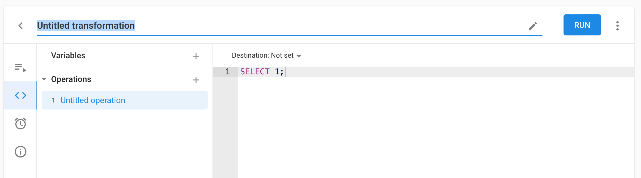Image resolution: width=641 pixels, height=178 pixels.
Task: Add a new variable with plus icon
Action: coord(196,56)
